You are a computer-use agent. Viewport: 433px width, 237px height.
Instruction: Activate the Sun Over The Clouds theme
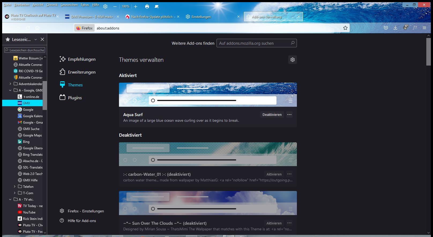click(274, 223)
